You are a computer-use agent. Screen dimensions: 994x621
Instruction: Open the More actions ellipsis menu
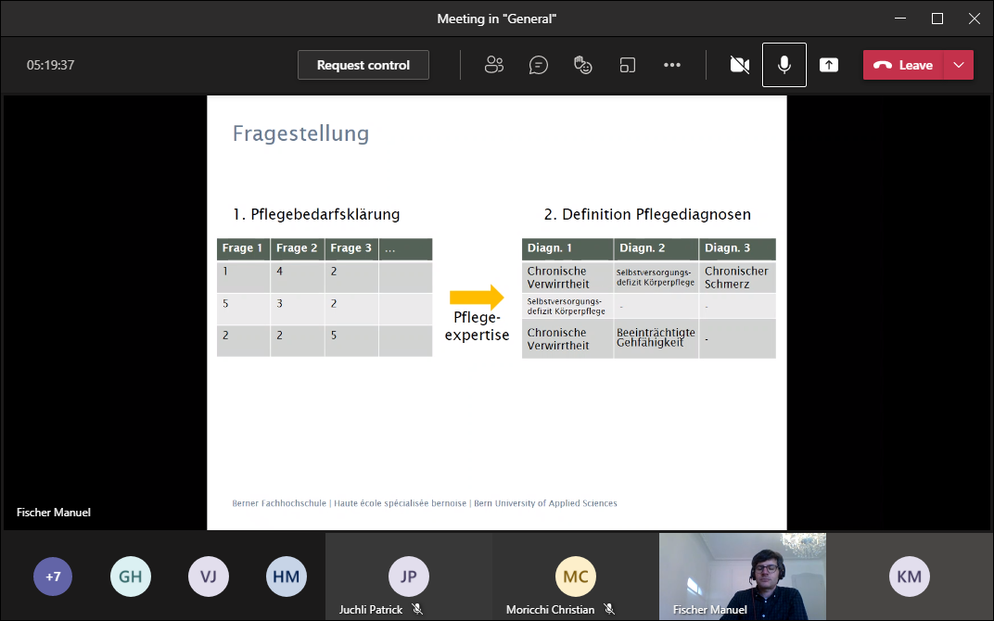[672, 65]
